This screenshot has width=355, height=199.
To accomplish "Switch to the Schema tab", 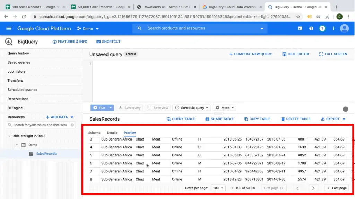I will pyautogui.click(x=94, y=133).
